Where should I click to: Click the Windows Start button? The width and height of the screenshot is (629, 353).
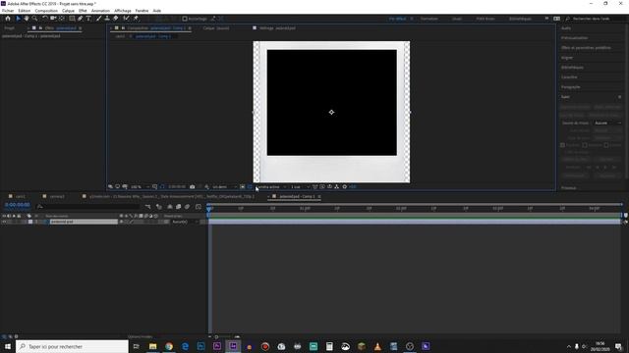click(x=8, y=346)
